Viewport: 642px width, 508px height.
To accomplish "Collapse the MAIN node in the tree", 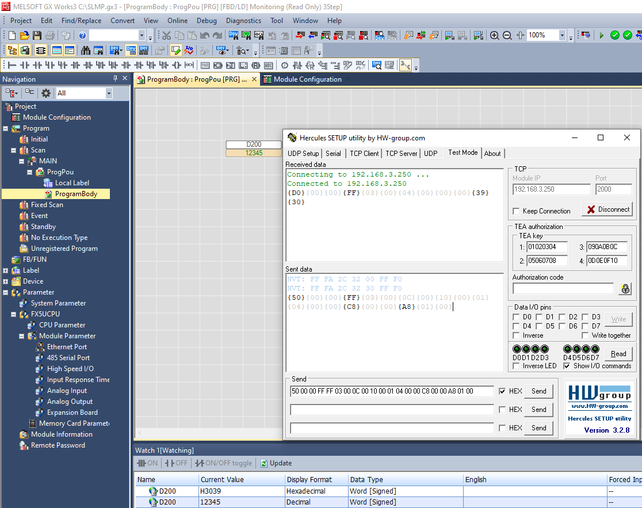I will pyautogui.click(x=22, y=161).
